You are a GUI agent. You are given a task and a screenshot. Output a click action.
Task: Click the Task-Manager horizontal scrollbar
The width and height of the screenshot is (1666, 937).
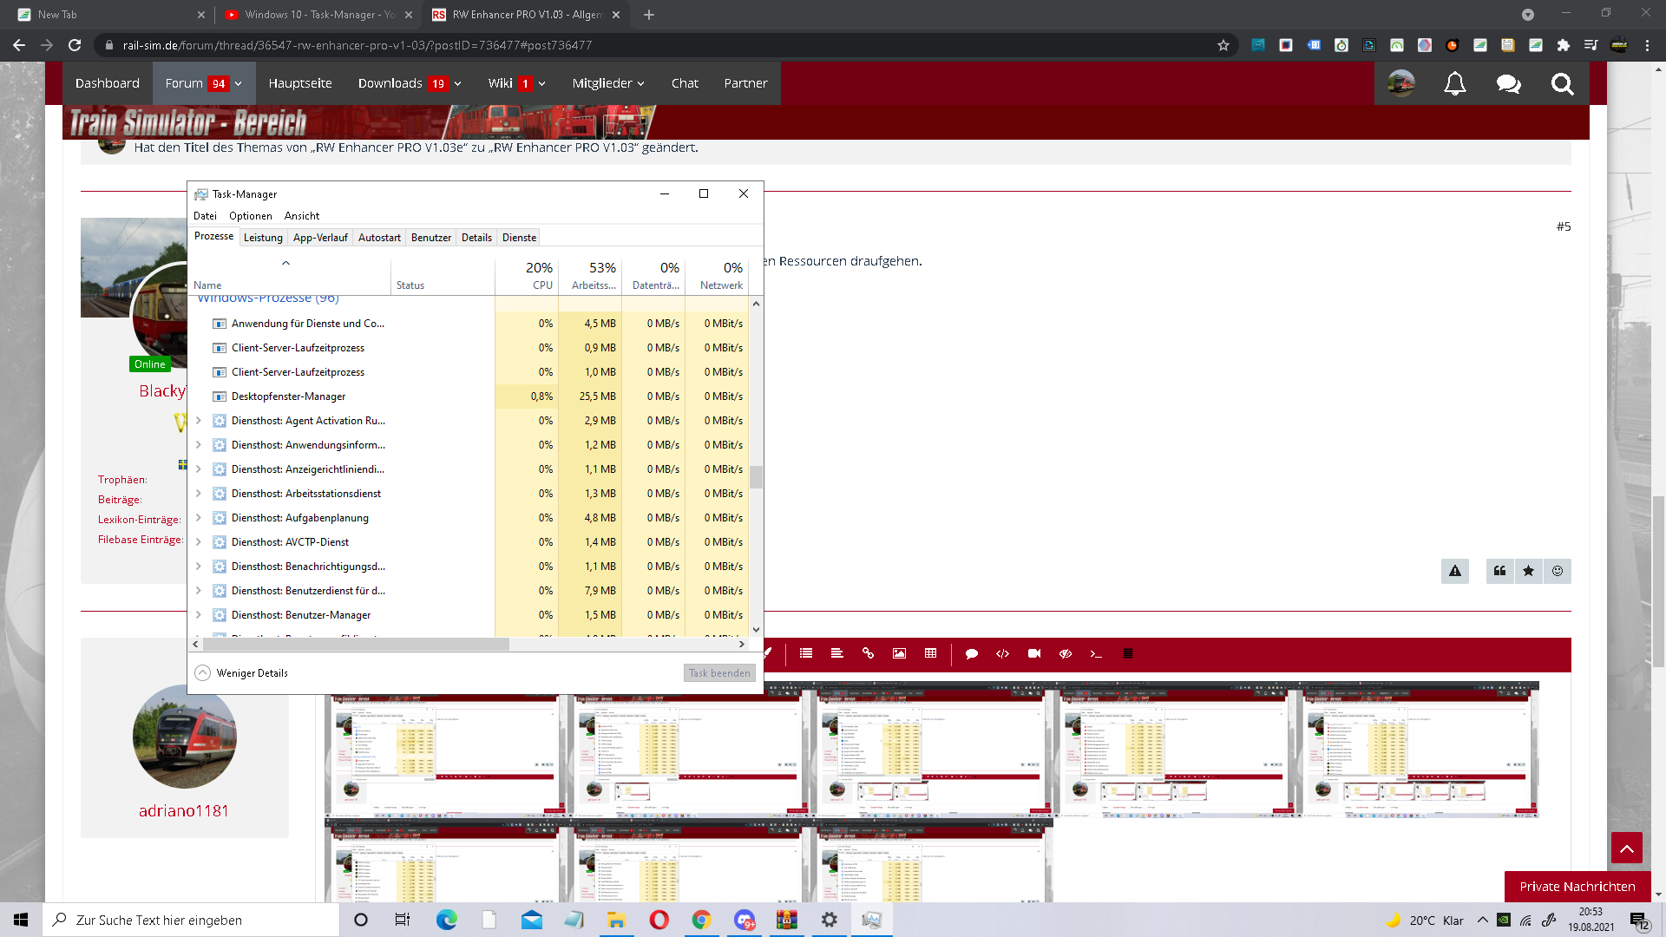tap(356, 644)
